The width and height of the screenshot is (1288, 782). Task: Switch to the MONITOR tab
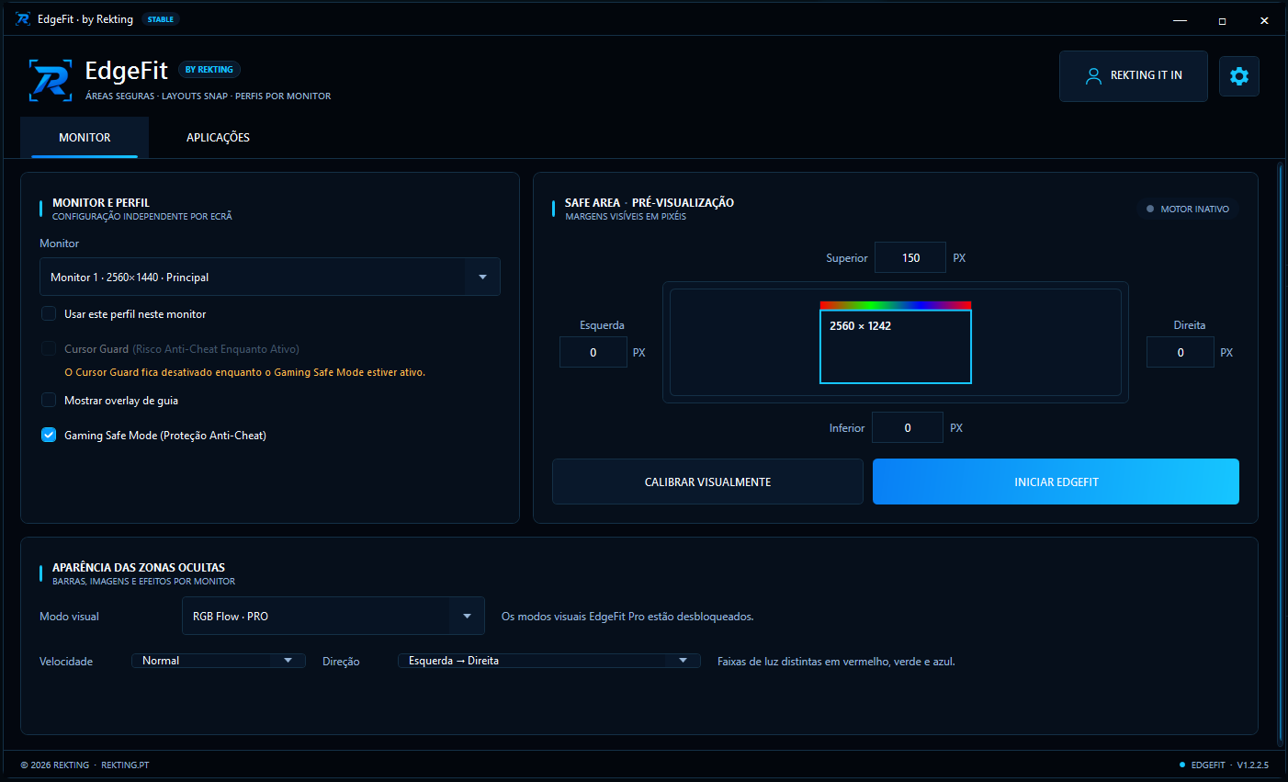[85, 138]
